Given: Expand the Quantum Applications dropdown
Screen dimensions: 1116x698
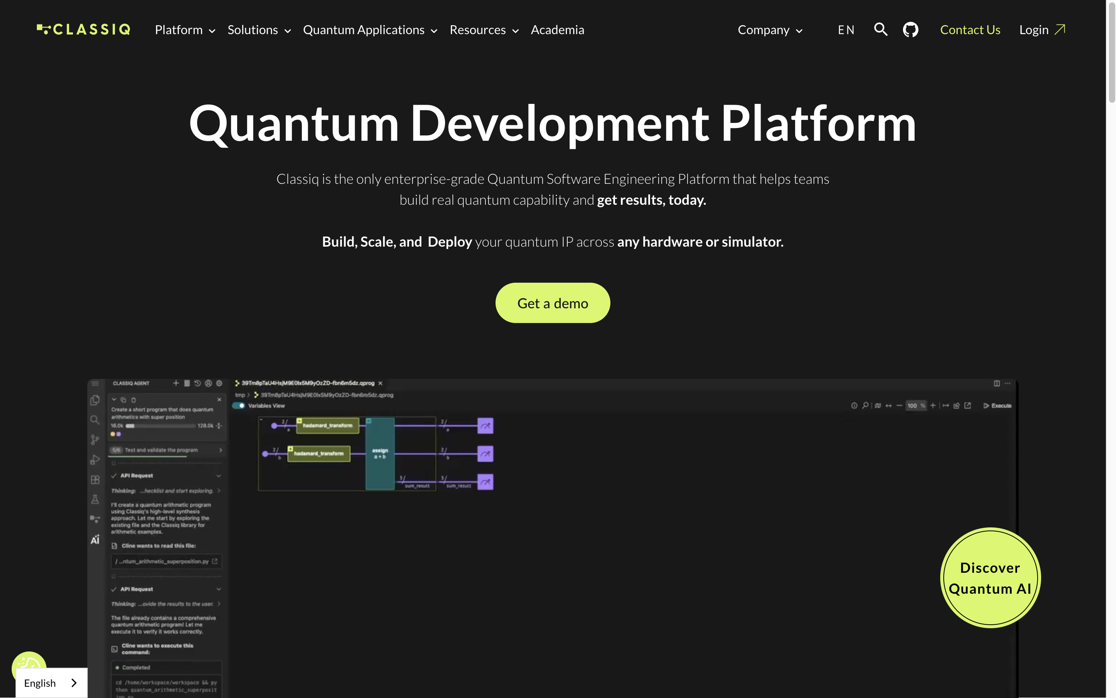Looking at the screenshot, I should tap(371, 30).
